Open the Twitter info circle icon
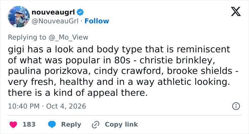This screenshot has height=134, width=249. pyautogui.click(x=236, y=106)
